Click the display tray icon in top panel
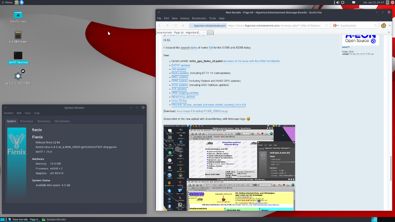The height and width of the screenshot is (222, 395). [x=343, y=3]
